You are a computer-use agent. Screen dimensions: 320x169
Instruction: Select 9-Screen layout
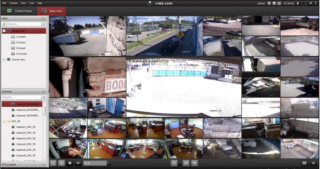click(x=21, y=48)
